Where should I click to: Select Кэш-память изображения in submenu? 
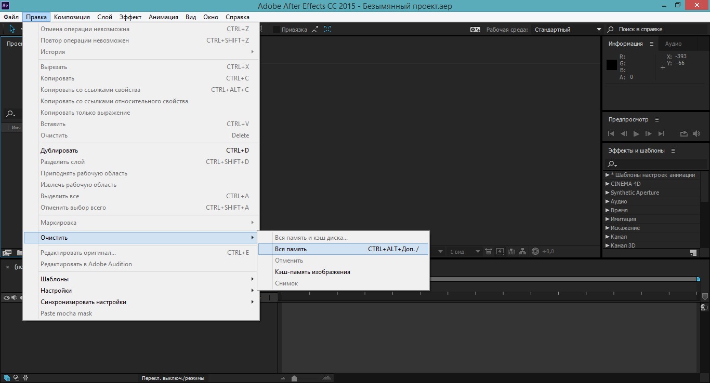[x=312, y=272]
